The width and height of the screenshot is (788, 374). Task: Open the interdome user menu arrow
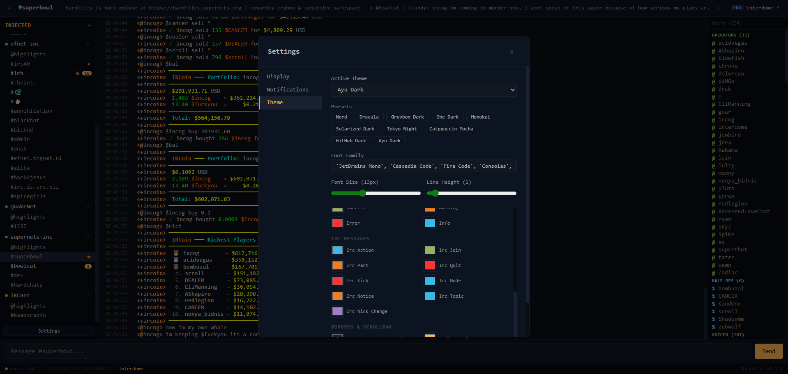tap(778, 8)
